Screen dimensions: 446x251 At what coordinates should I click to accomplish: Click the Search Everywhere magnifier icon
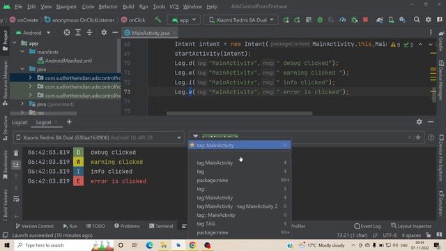click(x=417, y=20)
